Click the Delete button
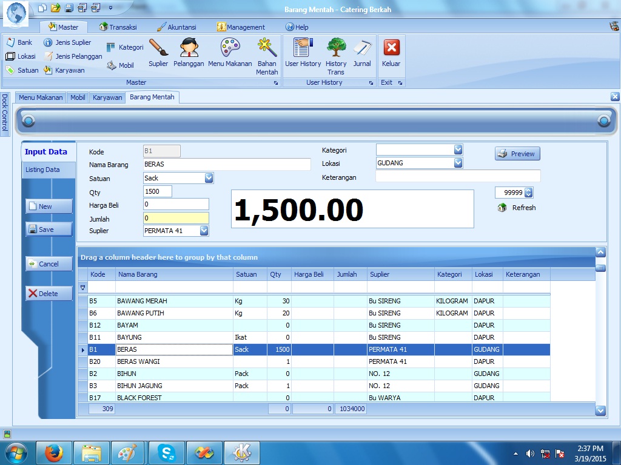The width and height of the screenshot is (621, 465). pyautogui.click(x=49, y=294)
